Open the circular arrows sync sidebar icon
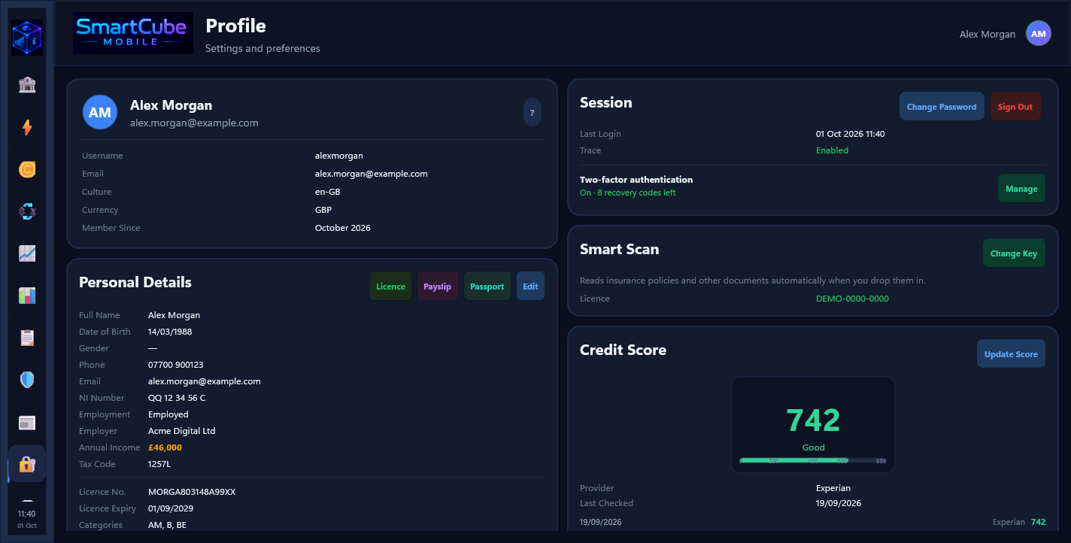 coord(27,211)
